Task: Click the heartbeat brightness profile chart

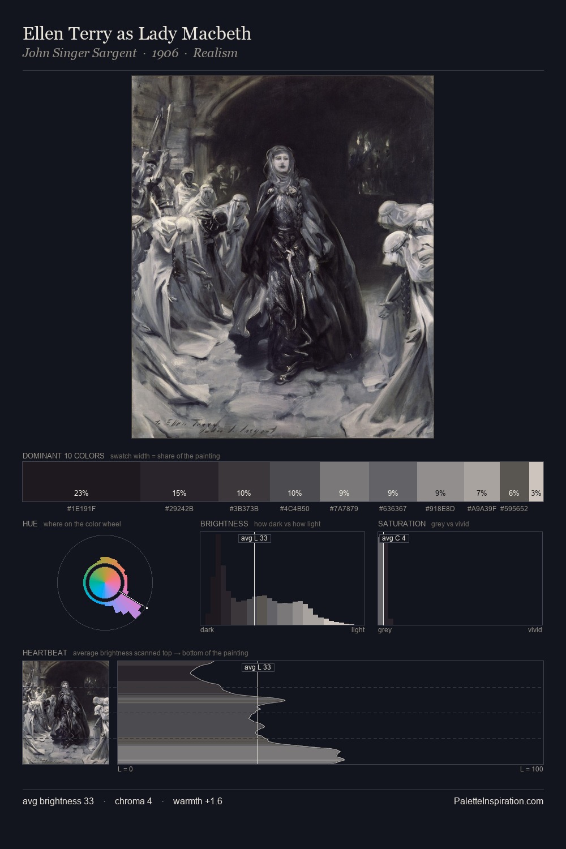Action: tap(331, 713)
